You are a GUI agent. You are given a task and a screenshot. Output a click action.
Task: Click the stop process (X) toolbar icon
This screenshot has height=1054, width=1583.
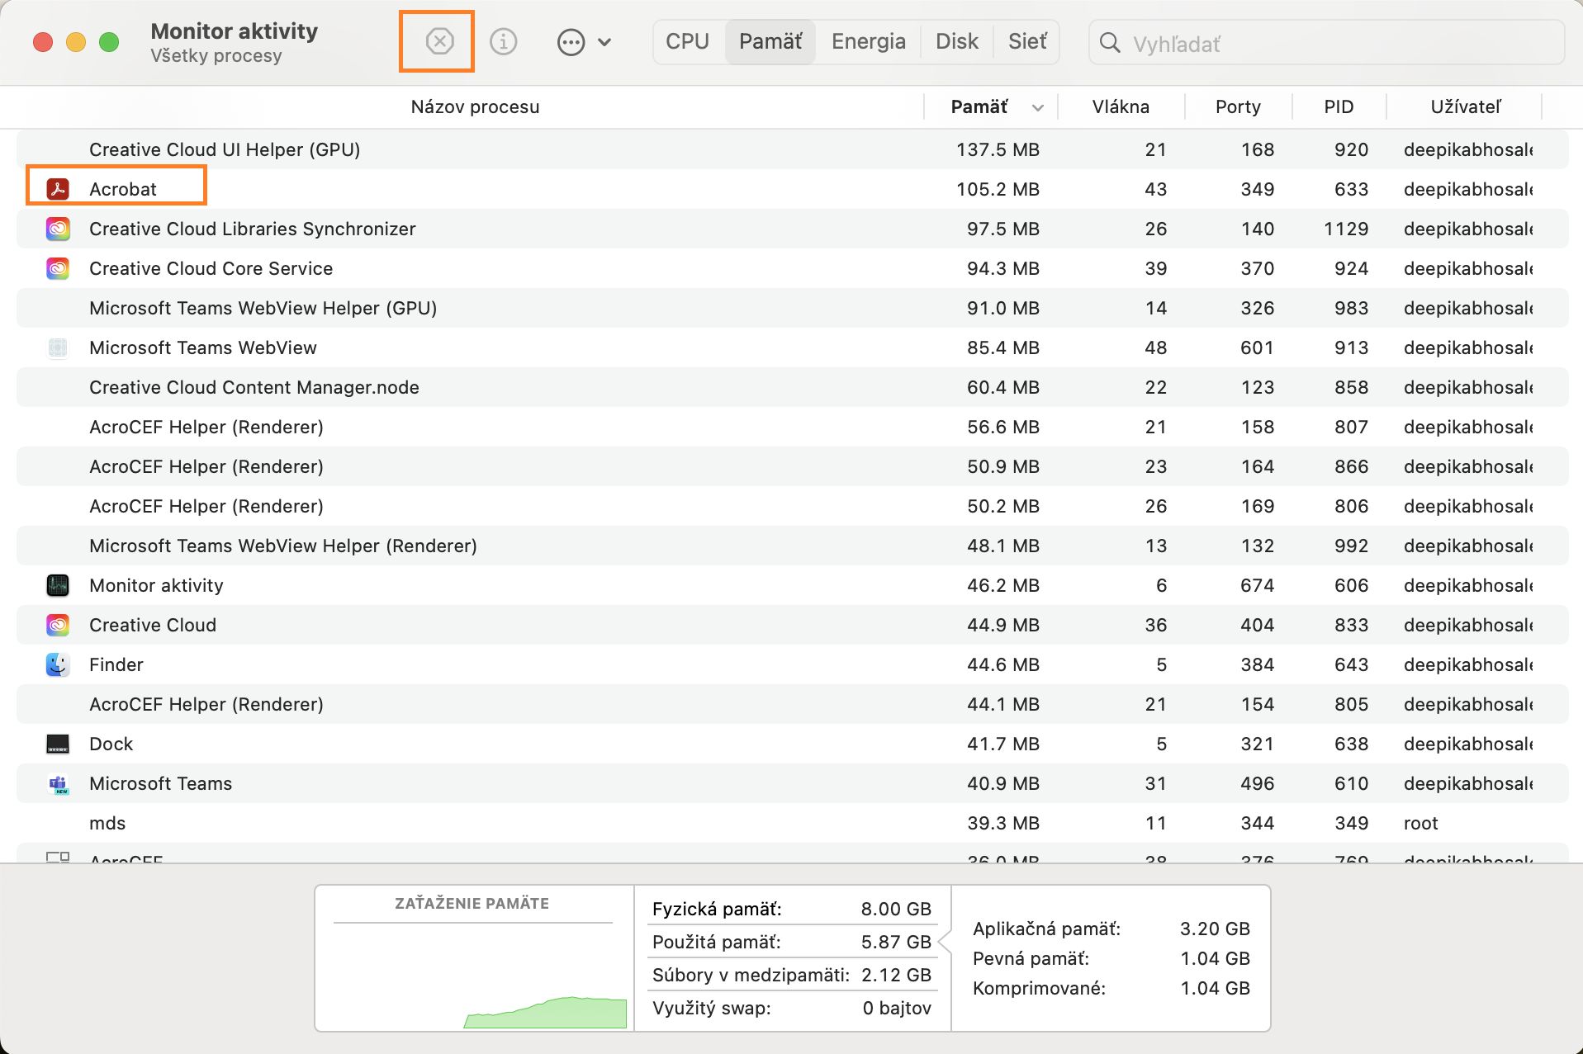(x=439, y=41)
